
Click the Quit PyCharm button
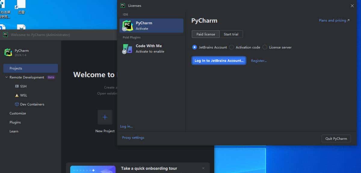coord(336,138)
